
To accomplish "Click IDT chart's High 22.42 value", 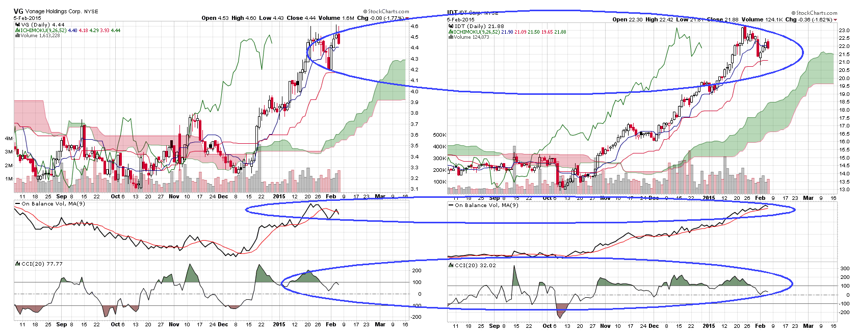I will coord(659,19).
